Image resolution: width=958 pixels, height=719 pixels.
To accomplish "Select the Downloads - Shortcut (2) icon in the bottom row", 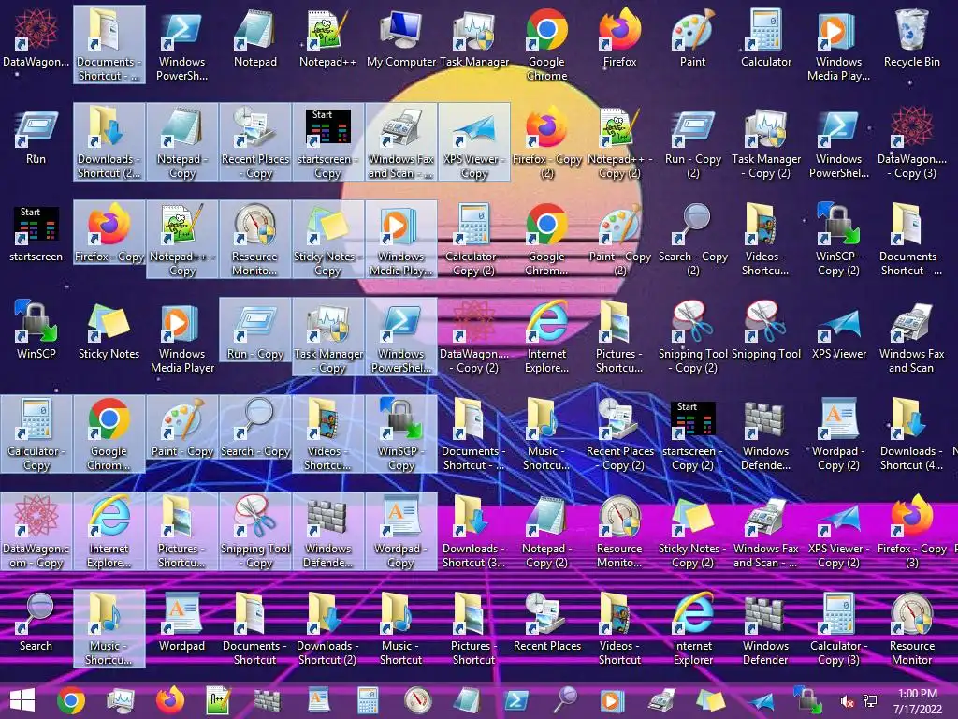I will [x=327, y=630].
